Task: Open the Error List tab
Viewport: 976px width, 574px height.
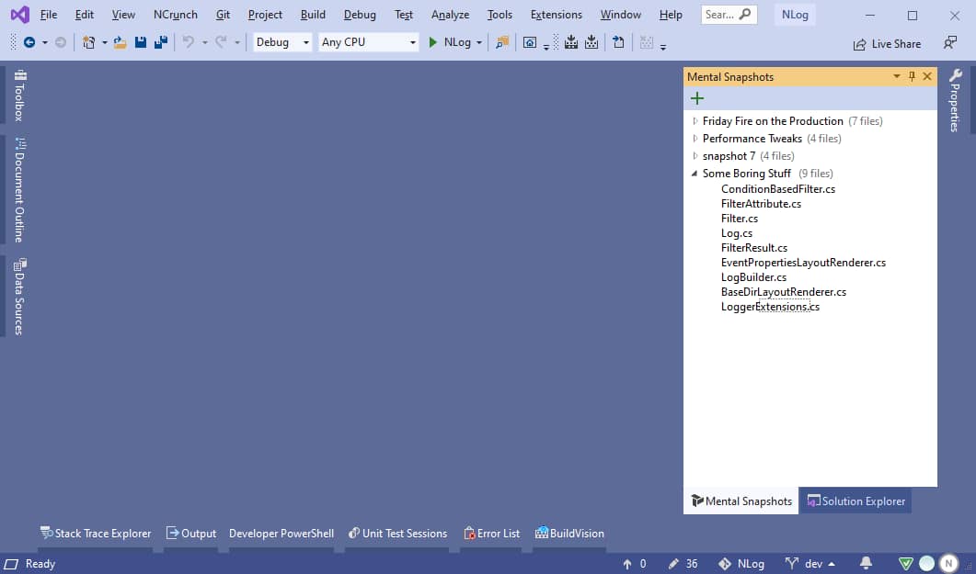Action: [492, 533]
